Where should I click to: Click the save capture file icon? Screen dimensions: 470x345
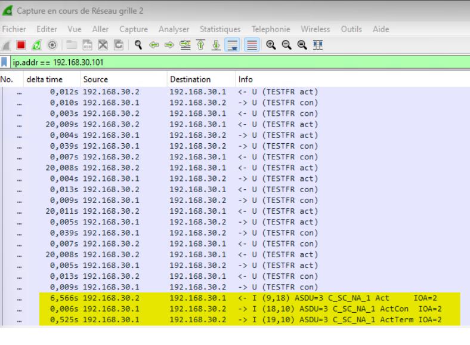(87, 45)
